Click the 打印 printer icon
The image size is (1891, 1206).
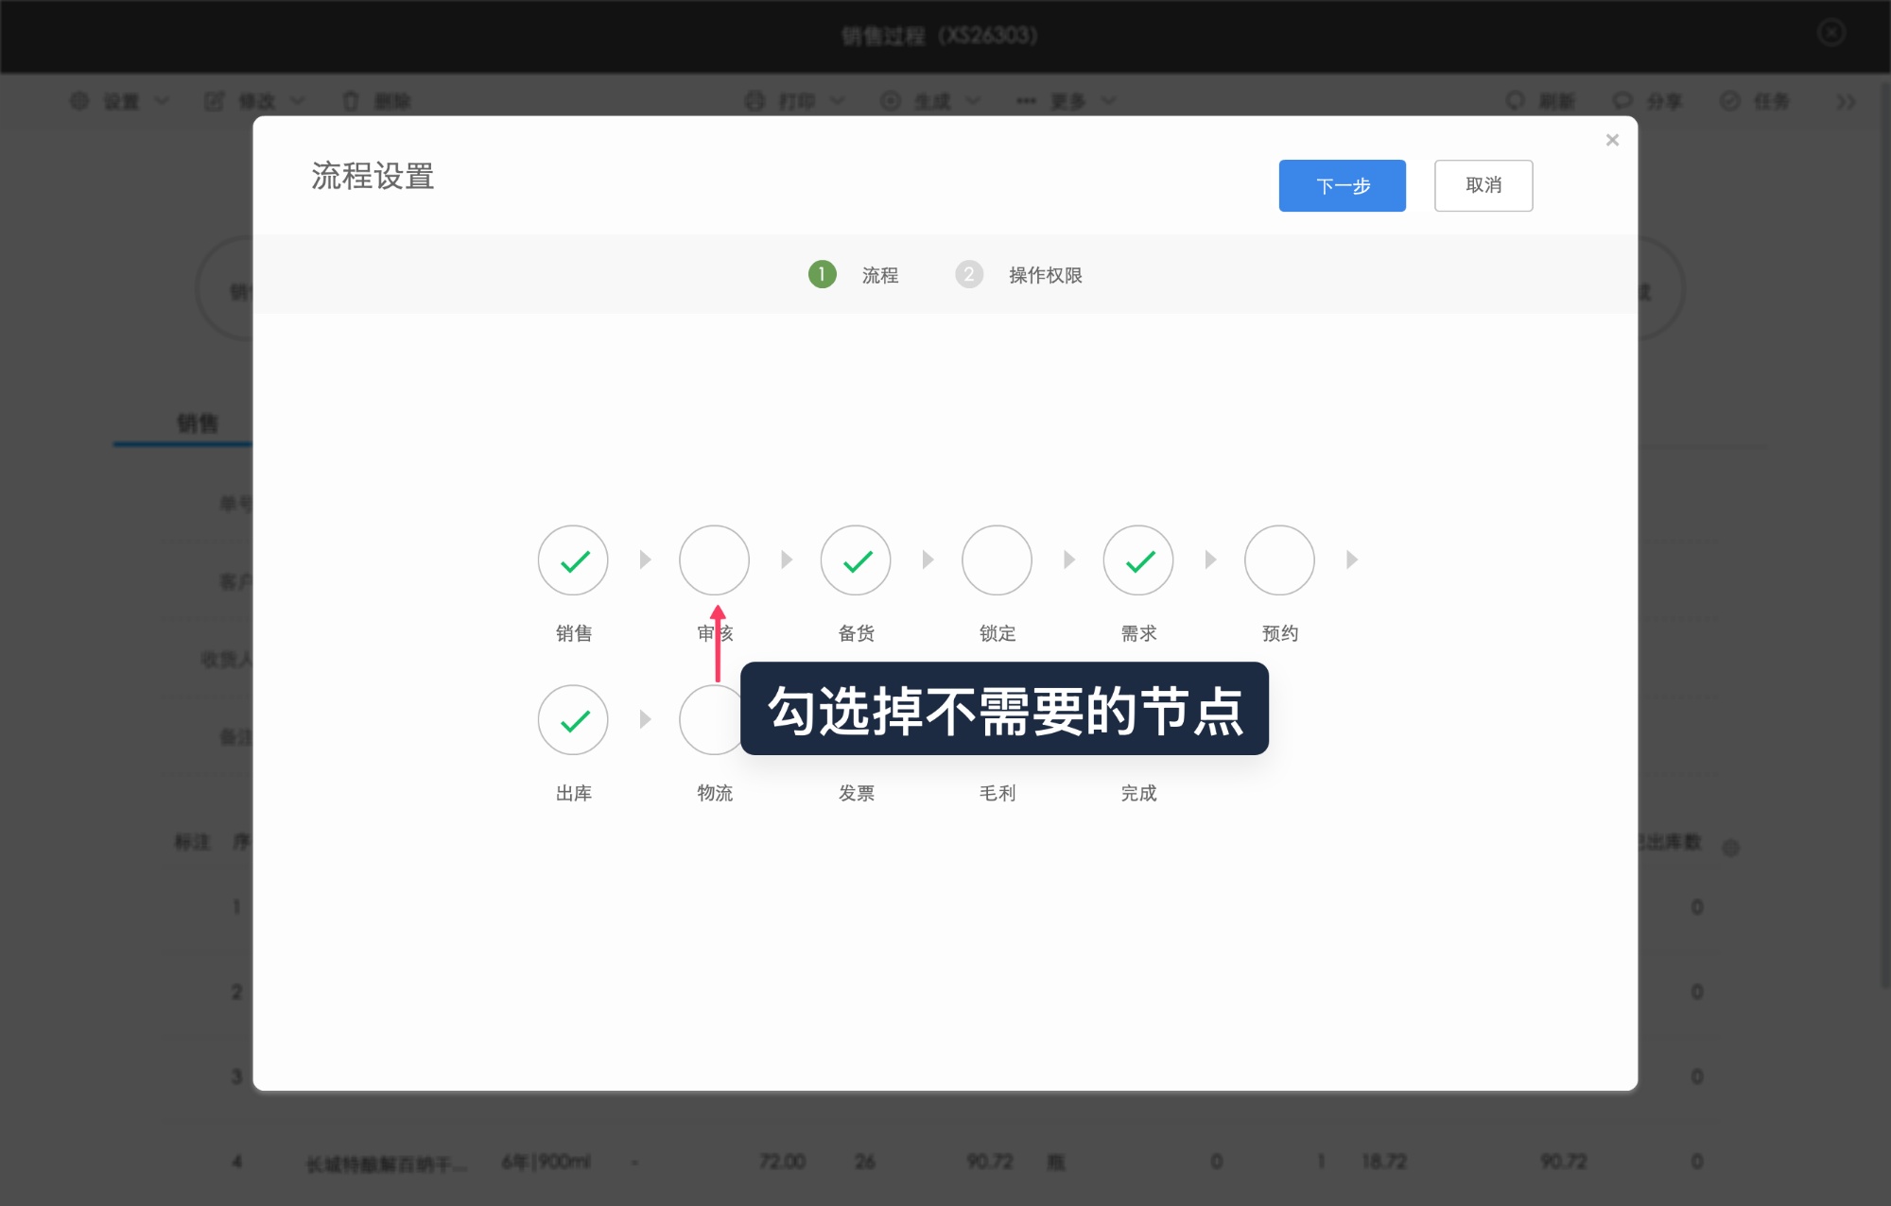(x=754, y=100)
